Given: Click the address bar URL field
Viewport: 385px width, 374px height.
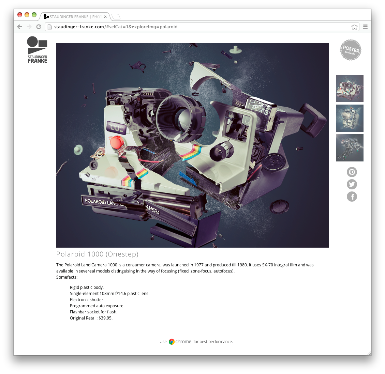Looking at the screenshot, I should coord(198,27).
